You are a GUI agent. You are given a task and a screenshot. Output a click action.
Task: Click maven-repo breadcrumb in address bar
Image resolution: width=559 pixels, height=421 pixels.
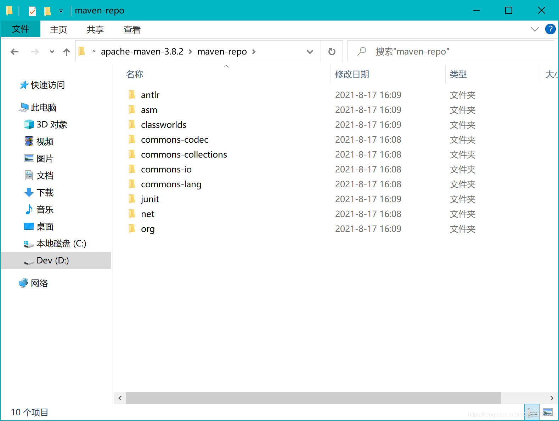pyautogui.click(x=222, y=52)
